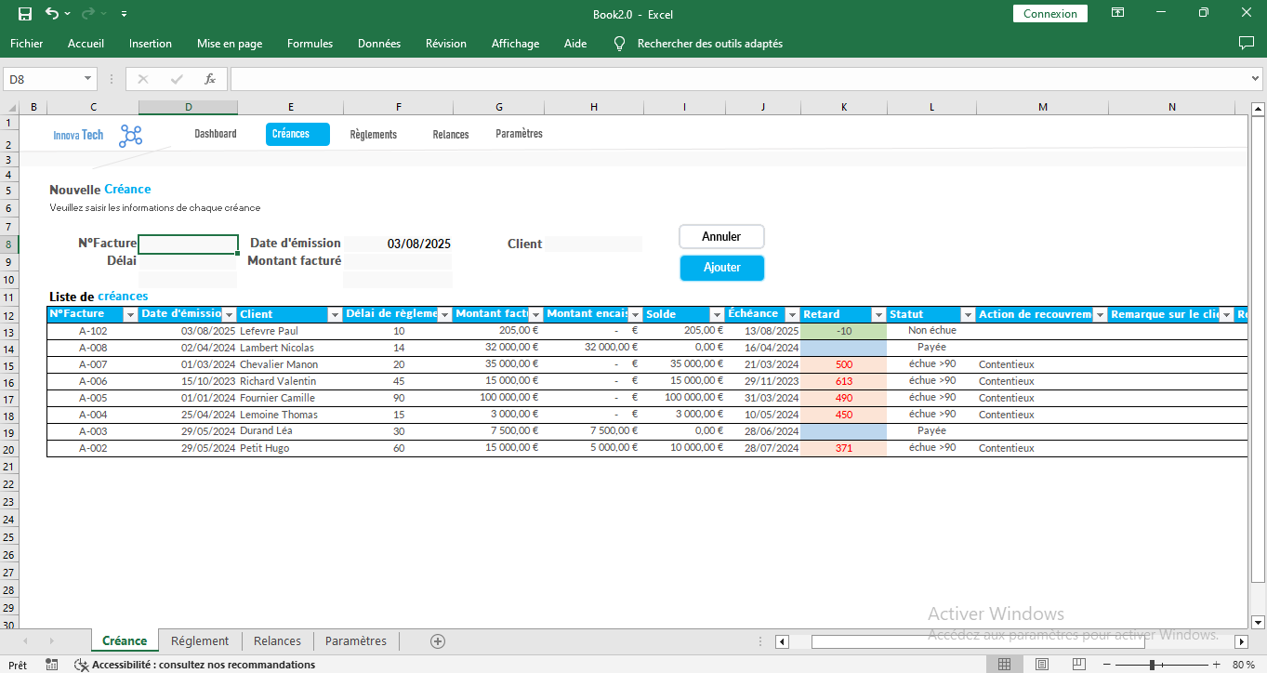
Task: Click the Undo arrow icon
Action: pyautogui.click(x=51, y=14)
